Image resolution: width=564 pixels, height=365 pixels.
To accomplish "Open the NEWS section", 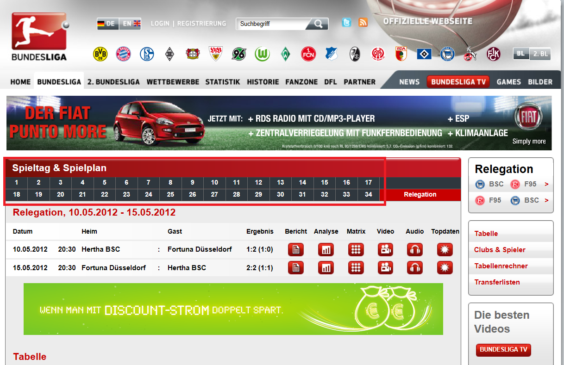I will (409, 82).
